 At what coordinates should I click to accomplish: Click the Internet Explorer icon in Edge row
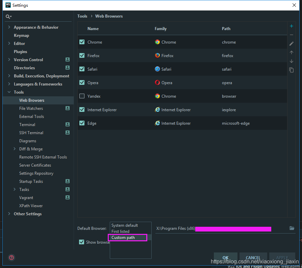(x=157, y=123)
